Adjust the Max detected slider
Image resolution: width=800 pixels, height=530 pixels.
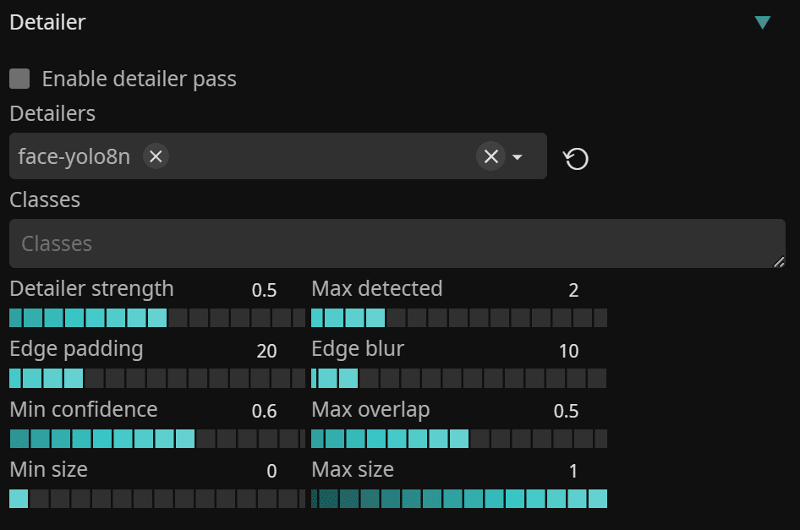tap(459, 318)
